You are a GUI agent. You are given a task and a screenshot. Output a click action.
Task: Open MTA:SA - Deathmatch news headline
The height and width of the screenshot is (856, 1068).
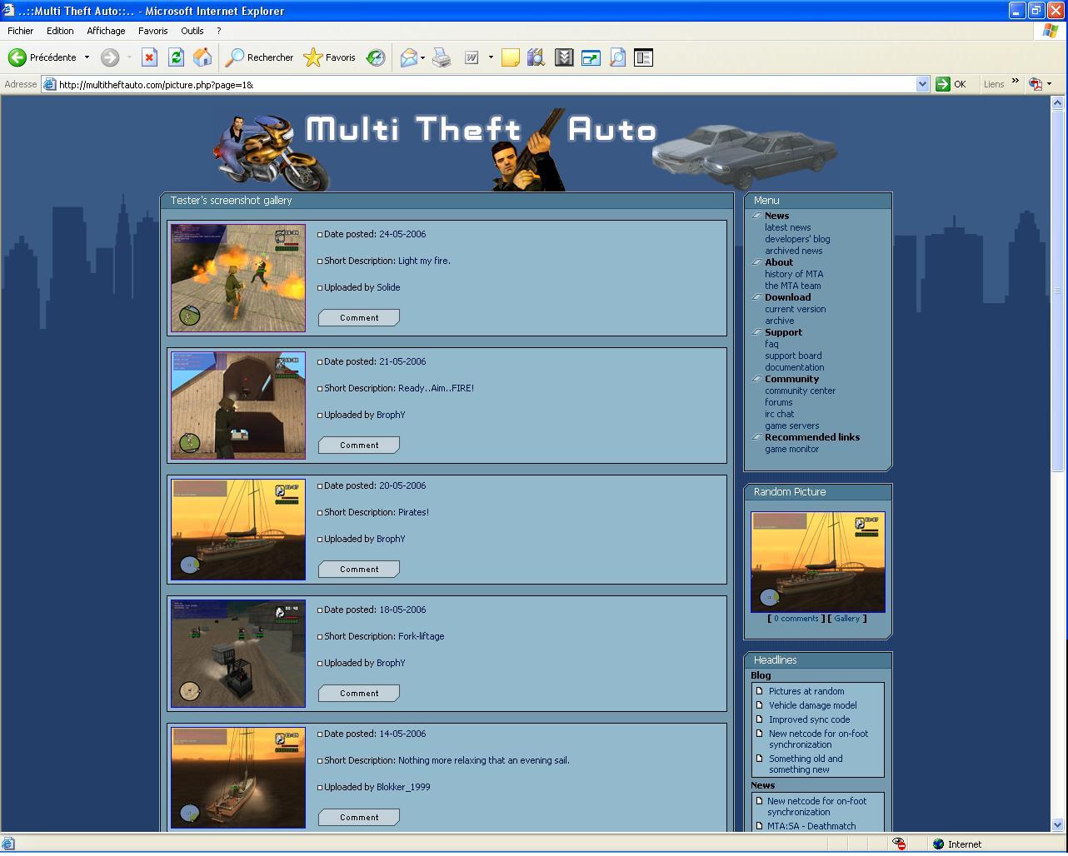tap(811, 826)
